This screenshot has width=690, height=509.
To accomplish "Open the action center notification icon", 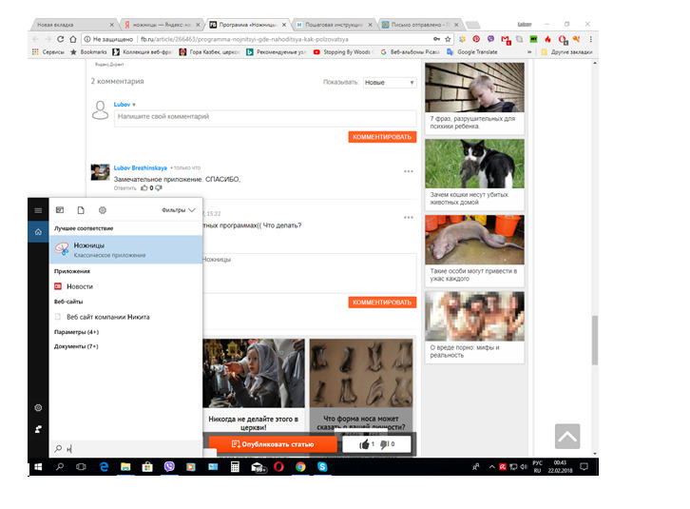I will point(584,467).
